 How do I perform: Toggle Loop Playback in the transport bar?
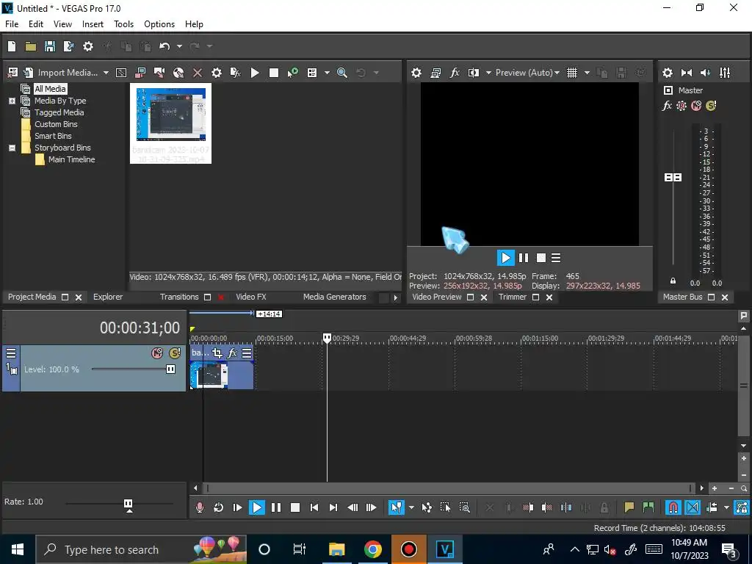click(x=218, y=507)
